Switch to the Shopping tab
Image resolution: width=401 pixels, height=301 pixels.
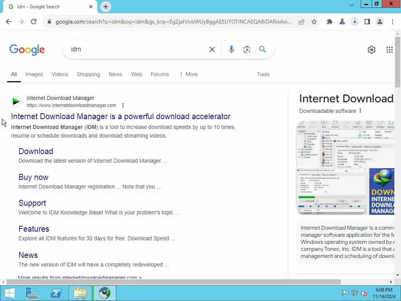(88, 74)
